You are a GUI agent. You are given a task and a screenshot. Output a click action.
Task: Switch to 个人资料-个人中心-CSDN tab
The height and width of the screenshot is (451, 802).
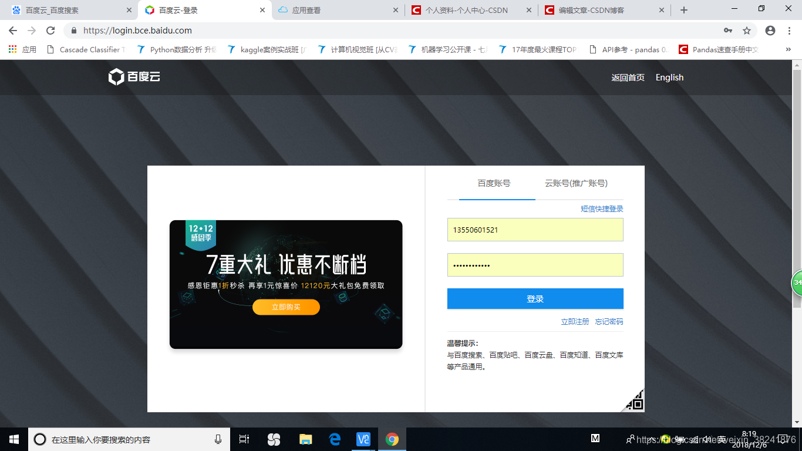pos(471,10)
